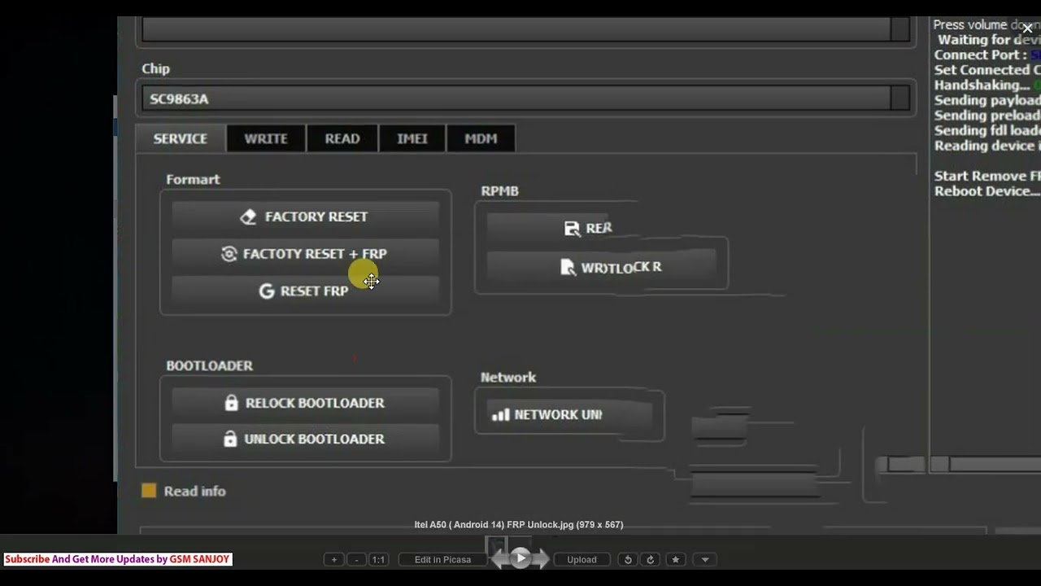Open the viewer's more options dropdown arrow

[x=705, y=559]
